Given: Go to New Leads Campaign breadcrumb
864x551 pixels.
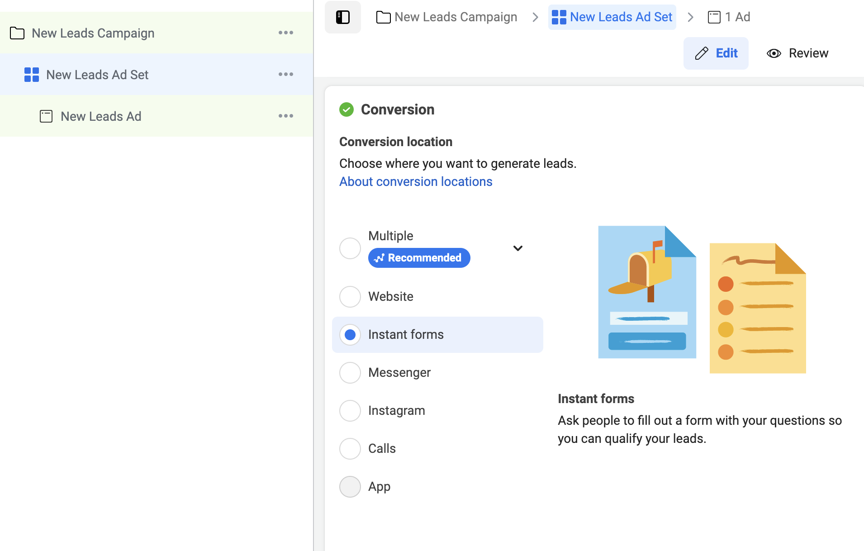Looking at the screenshot, I should 447,17.
